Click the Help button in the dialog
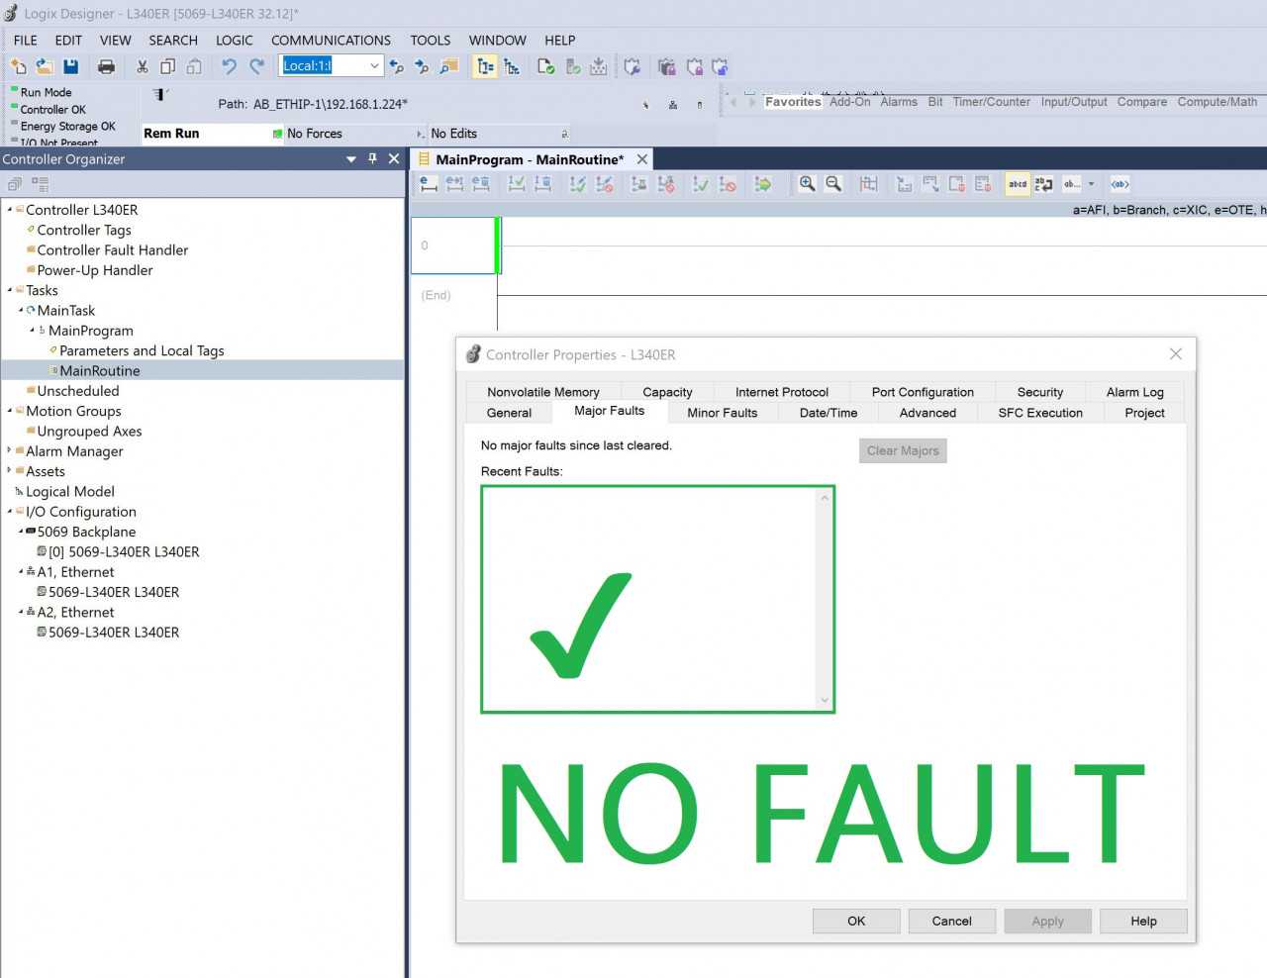 coord(1143,922)
